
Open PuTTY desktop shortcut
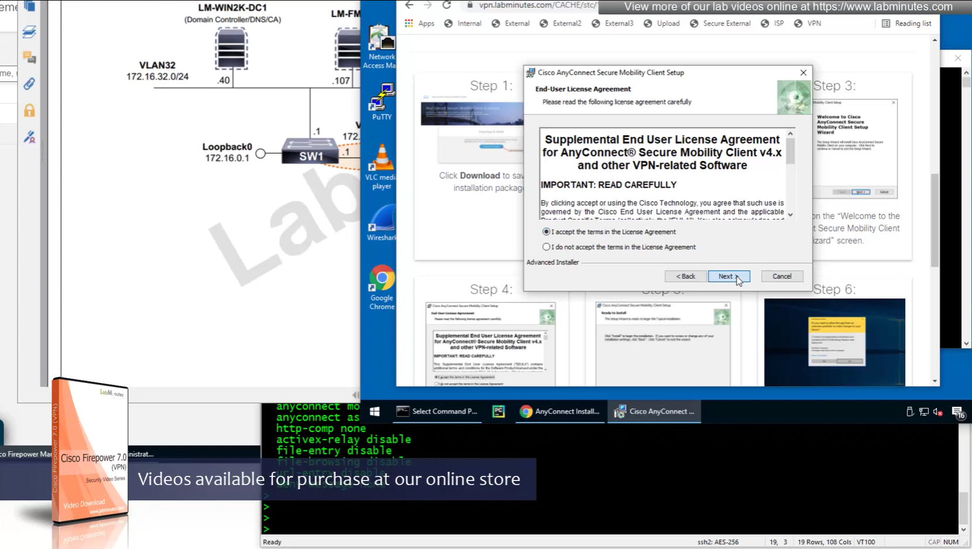pyautogui.click(x=381, y=101)
